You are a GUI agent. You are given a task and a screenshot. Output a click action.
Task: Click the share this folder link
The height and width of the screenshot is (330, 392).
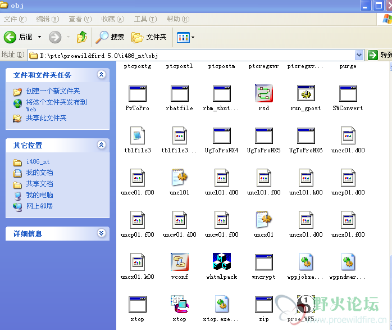coord(46,118)
